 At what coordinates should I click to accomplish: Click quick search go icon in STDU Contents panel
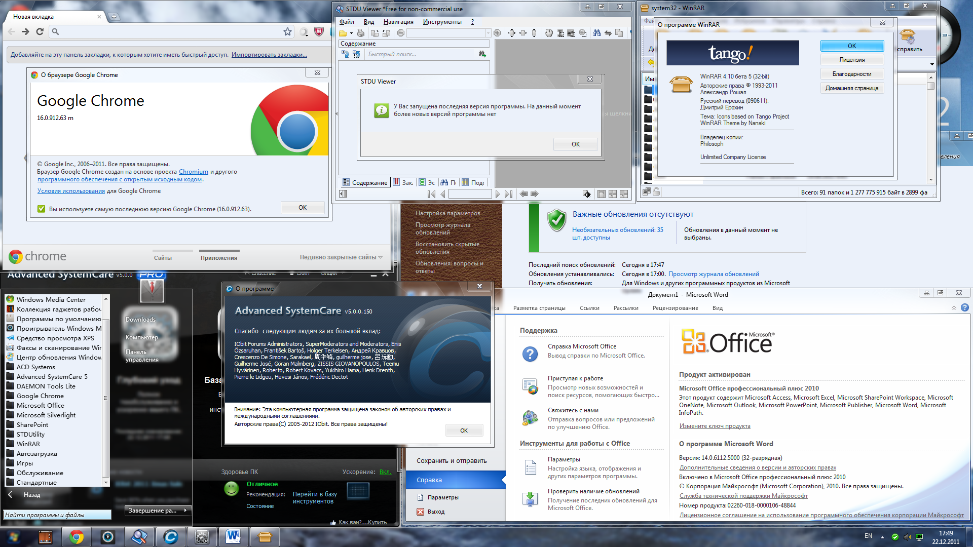click(x=482, y=54)
